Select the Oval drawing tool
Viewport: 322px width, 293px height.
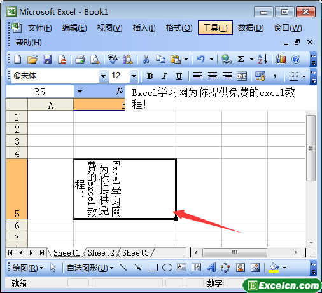click(x=167, y=268)
